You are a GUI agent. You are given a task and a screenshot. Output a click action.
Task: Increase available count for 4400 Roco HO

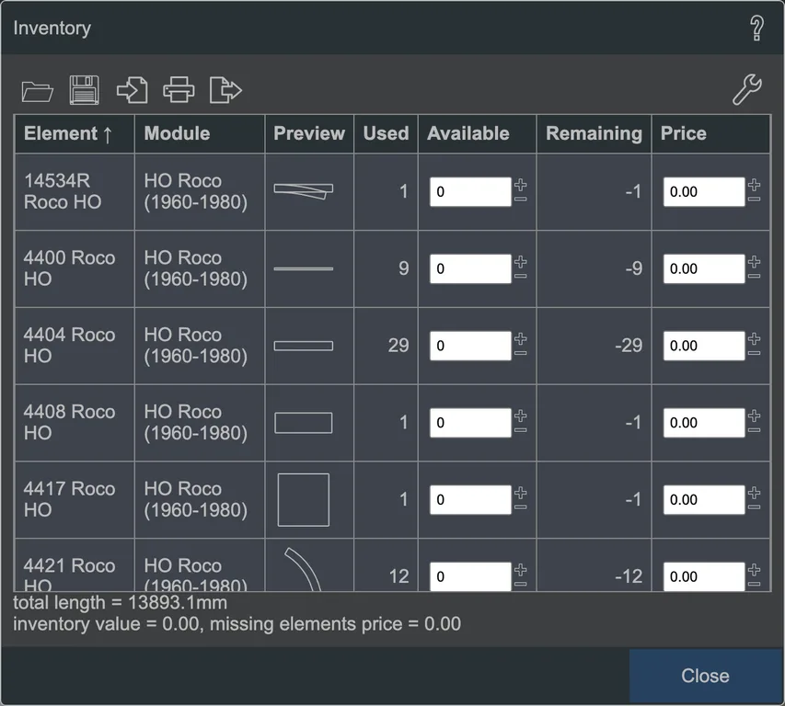point(521,261)
